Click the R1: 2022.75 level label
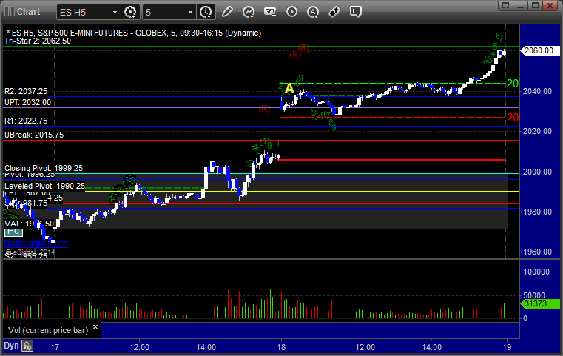The width and height of the screenshot is (563, 356). tap(26, 121)
